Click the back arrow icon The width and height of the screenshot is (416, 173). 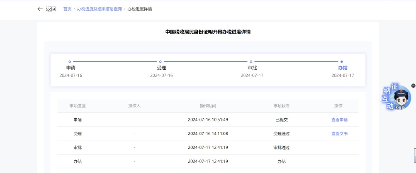40,9
